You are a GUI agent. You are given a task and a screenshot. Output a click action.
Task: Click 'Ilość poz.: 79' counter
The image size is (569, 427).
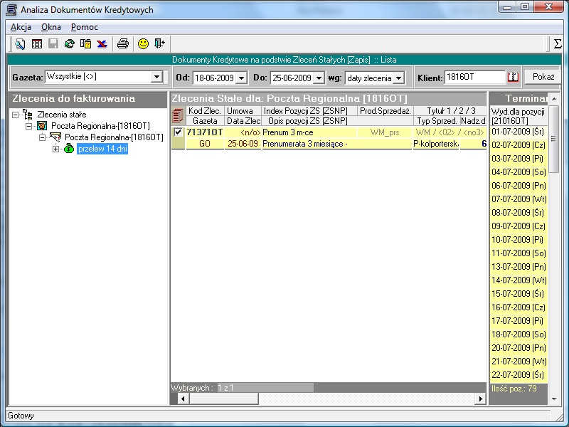(514, 389)
